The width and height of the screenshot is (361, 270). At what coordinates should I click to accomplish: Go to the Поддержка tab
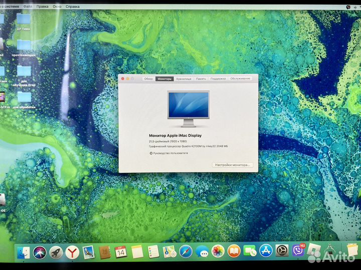(218, 79)
